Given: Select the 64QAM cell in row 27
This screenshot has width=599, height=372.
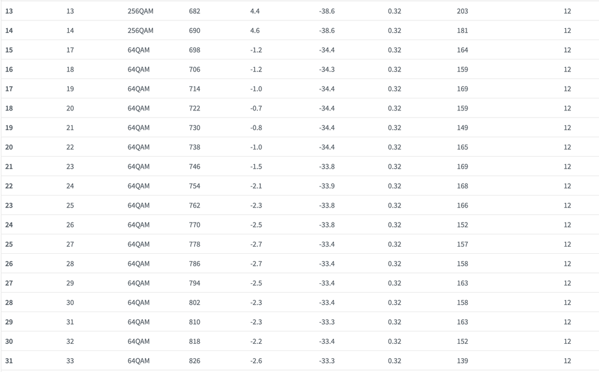Looking at the screenshot, I should (139, 283).
